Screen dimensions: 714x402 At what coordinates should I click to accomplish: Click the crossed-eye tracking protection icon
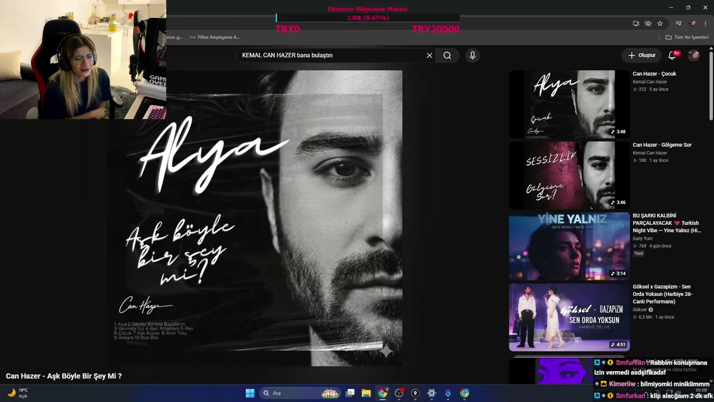click(648, 23)
